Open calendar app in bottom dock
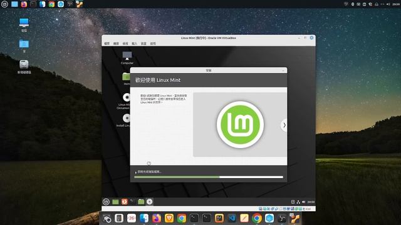This screenshot has width=401, height=225. coord(132,218)
